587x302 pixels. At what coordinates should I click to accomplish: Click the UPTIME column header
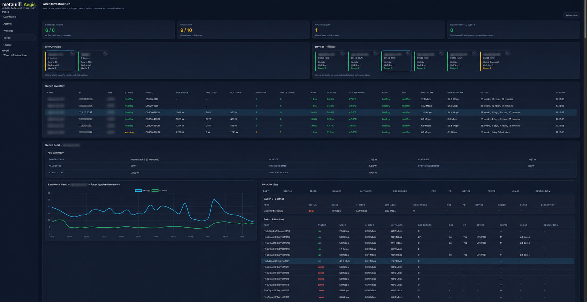tap(484, 93)
